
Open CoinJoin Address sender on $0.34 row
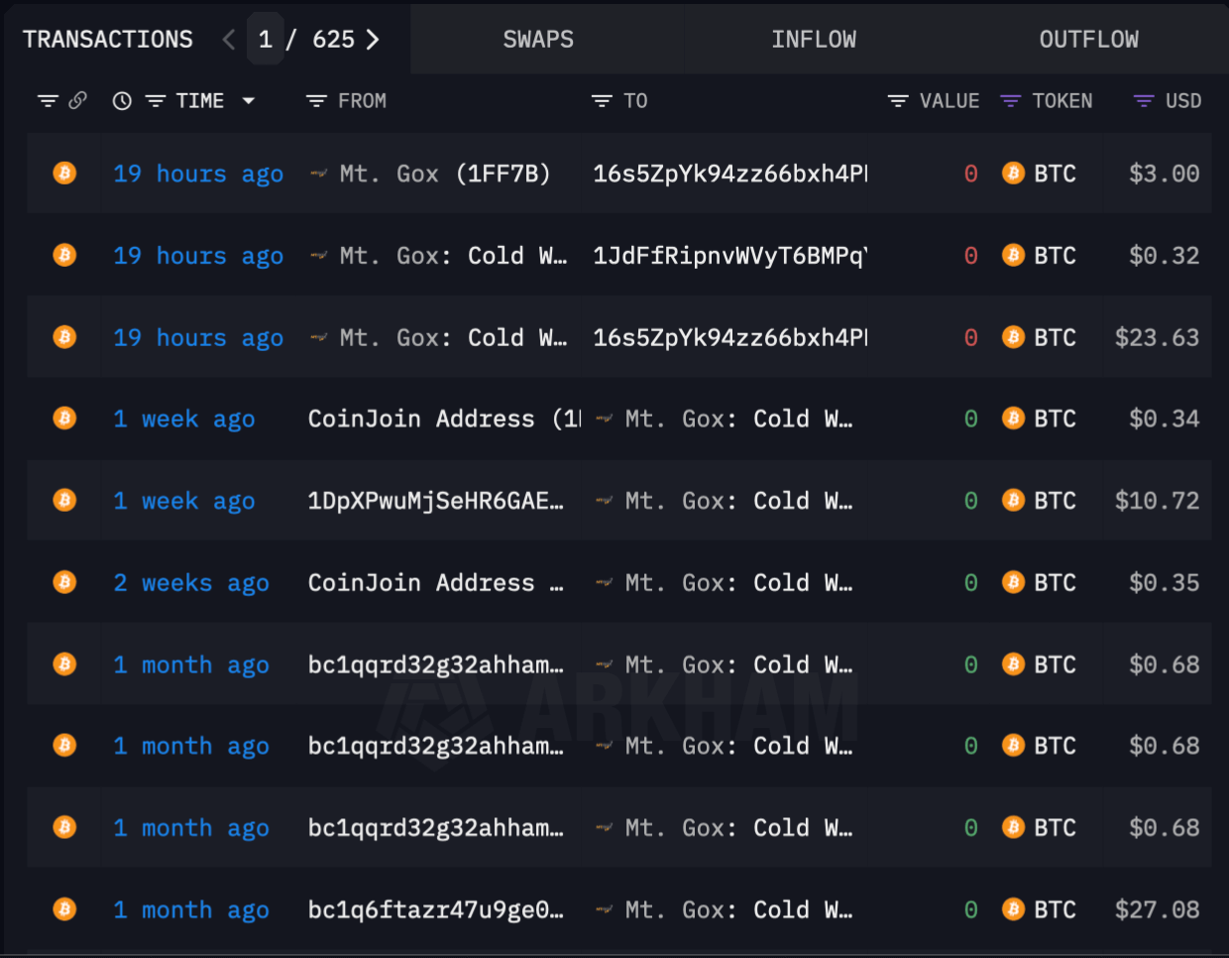coord(445,419)
